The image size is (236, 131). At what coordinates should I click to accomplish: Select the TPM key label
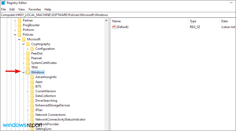(34, 68)
